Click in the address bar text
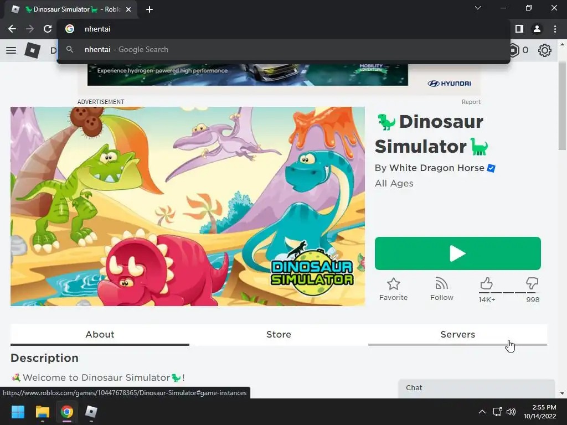This screenshot has height=425, width=567. click(x=97, y=29)
